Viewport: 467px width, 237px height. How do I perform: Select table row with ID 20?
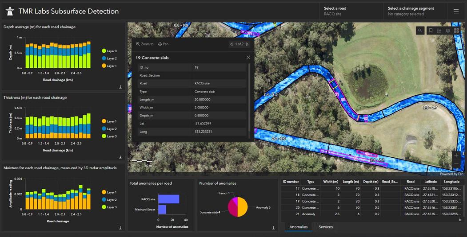[x=371, y=208]
